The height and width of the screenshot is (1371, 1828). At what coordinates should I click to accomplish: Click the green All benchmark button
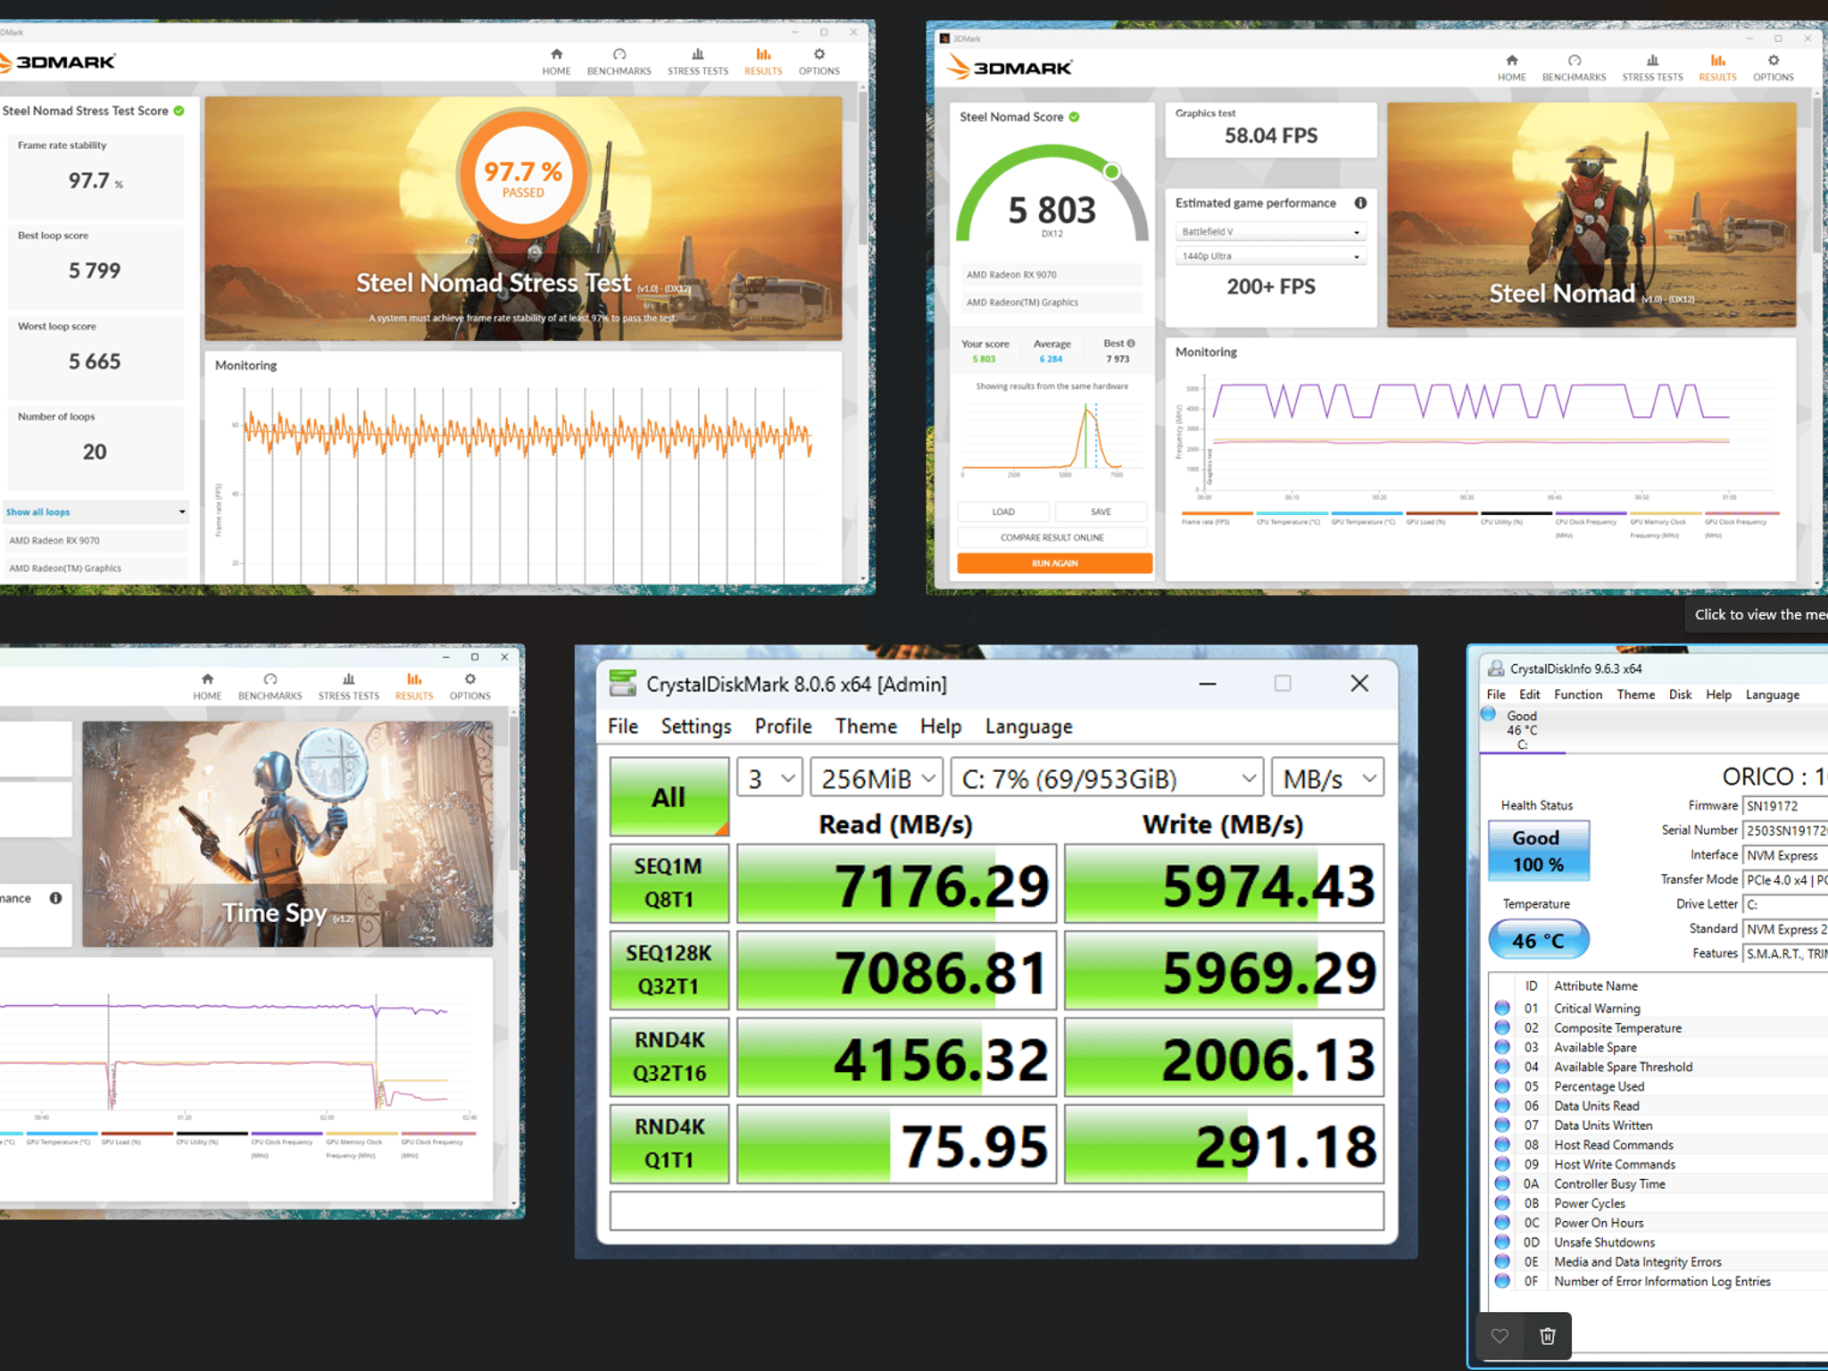(x=669, y=796)
